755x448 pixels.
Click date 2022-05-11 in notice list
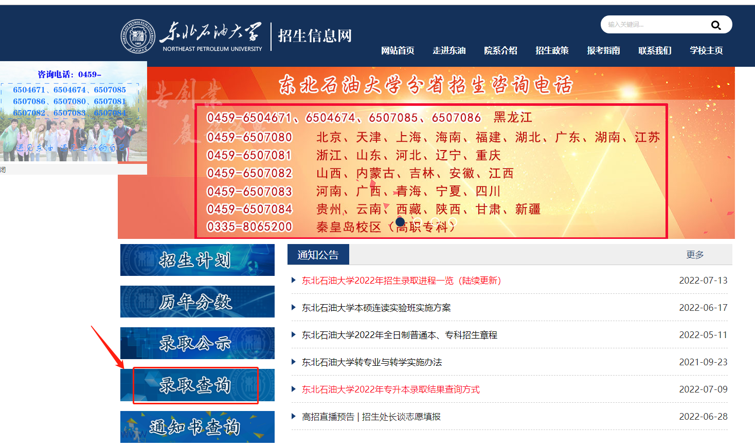(x=703, y=335)
